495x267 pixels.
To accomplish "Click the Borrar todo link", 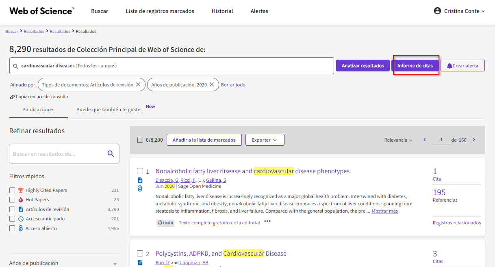I will click(x=233, y=85).
